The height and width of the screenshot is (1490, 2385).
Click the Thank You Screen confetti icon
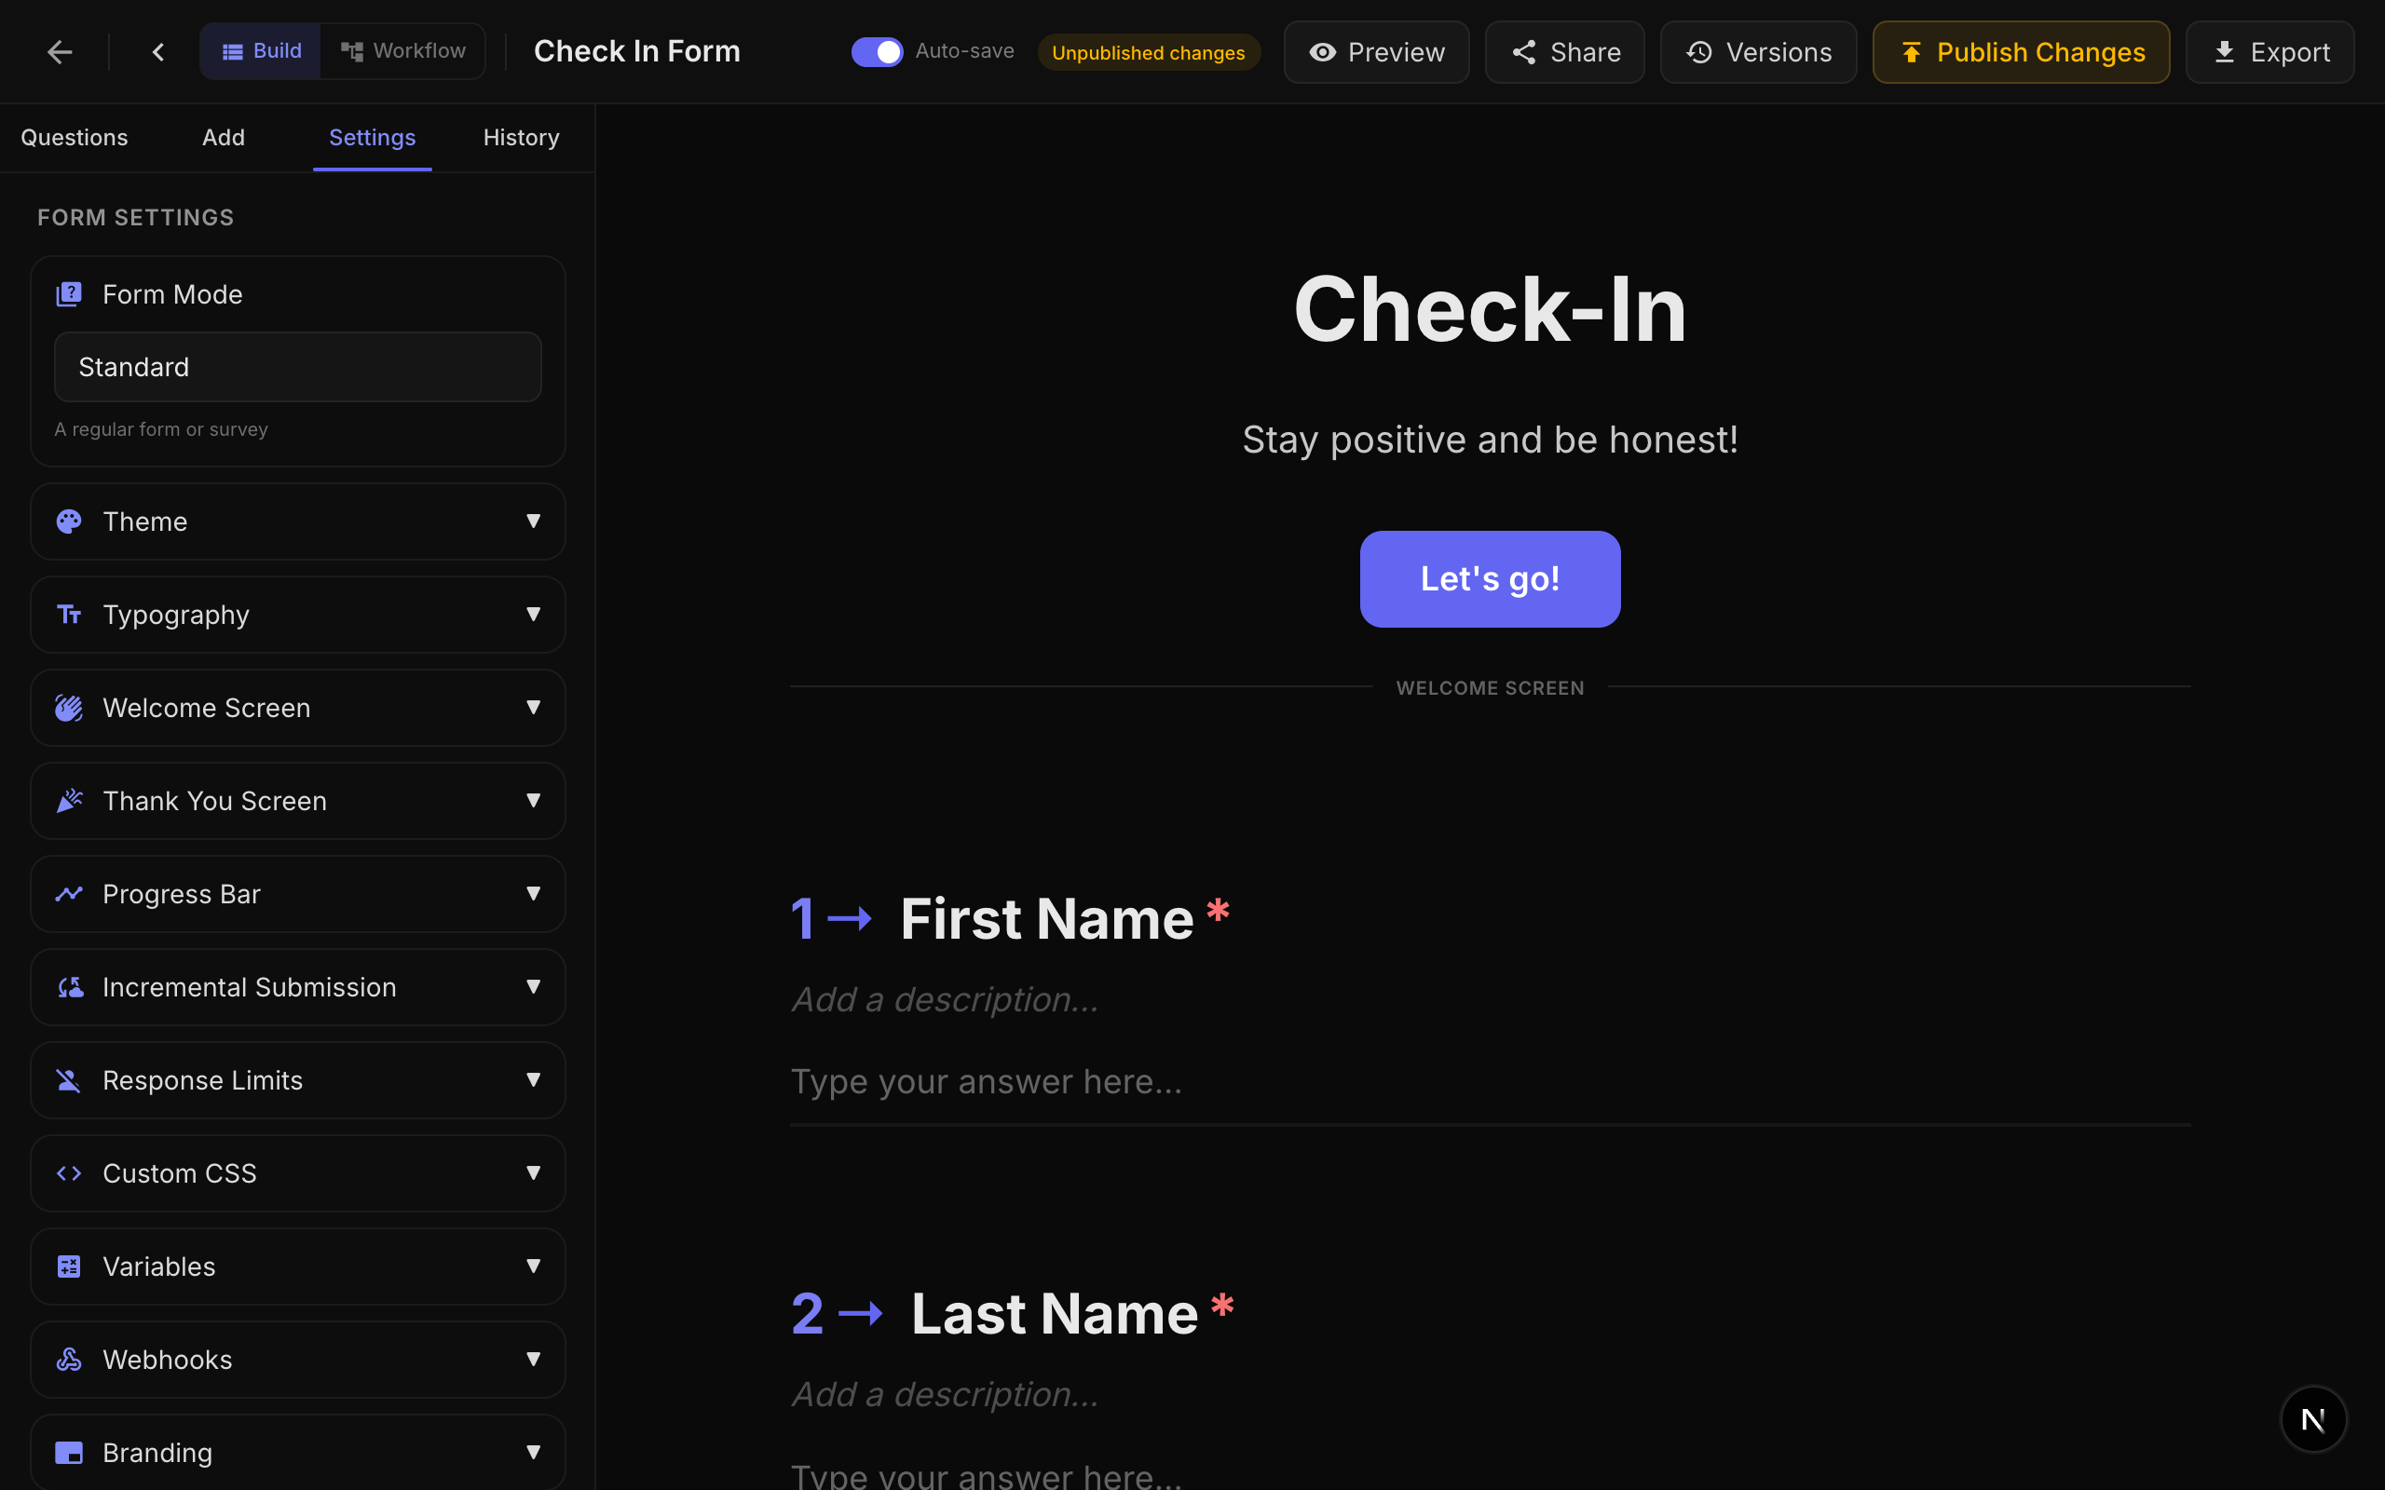coord(69,800)
